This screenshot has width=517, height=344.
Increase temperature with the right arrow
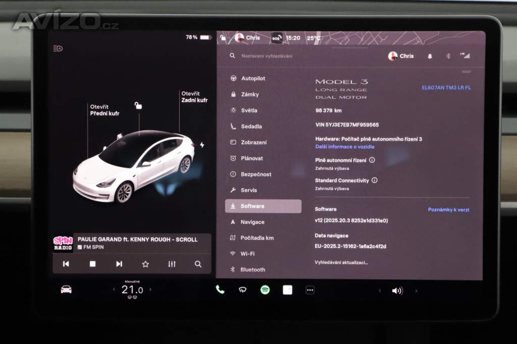pos(150,290)
